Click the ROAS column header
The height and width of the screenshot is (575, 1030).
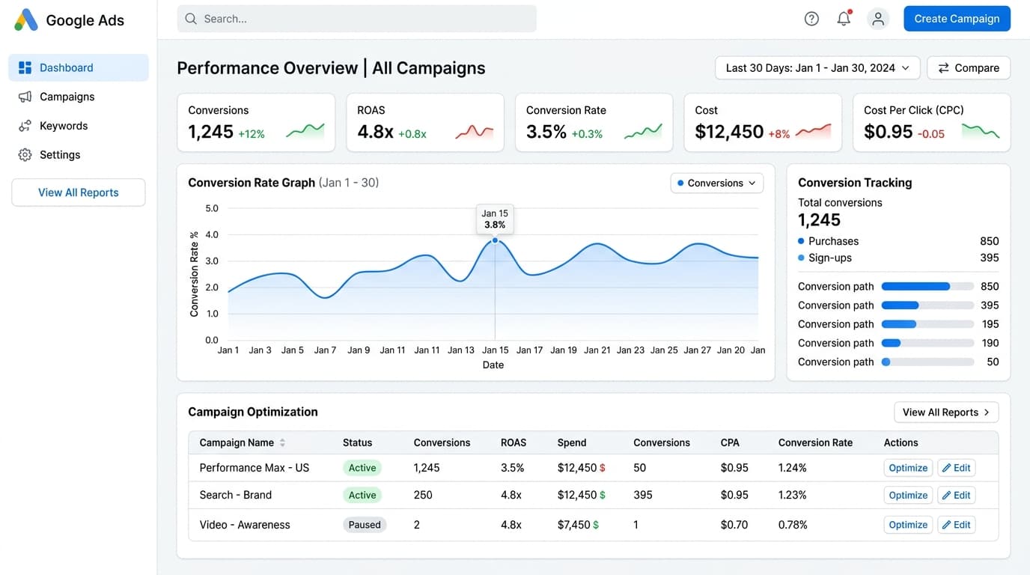click(514, 442)
